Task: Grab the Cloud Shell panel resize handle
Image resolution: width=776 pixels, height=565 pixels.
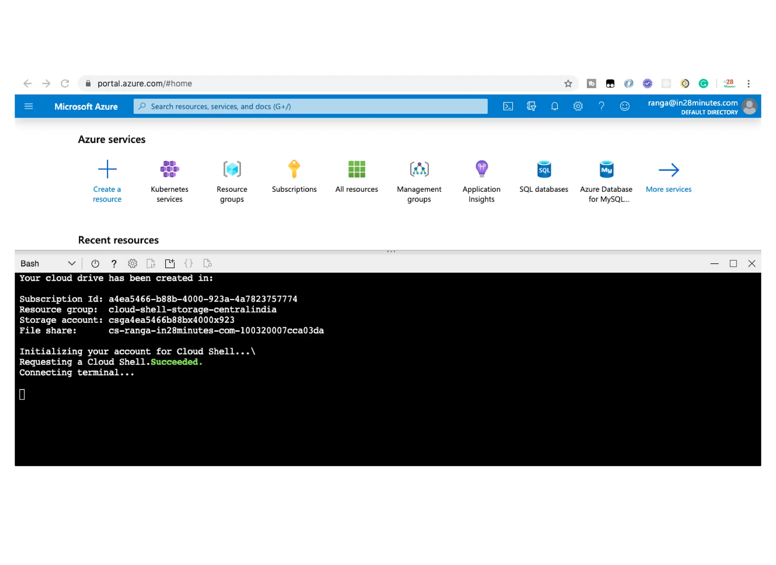Action: (x=391, y=251)
